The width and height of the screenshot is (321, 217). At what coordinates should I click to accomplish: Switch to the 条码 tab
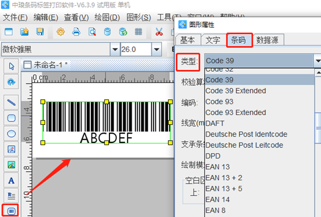click(x=239, y=40)
